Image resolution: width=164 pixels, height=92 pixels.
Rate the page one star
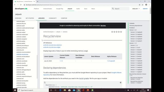[112, 32]
